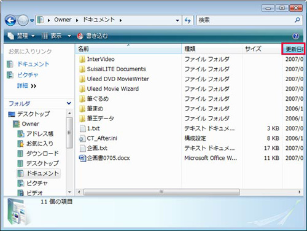Open ピクチャ favorite link
The height and width of the screenshot is (231, 307).
(x=28, y=75)
